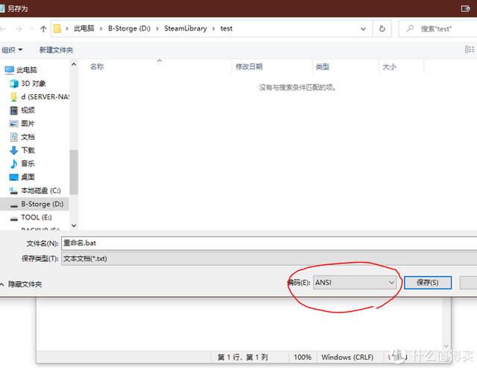This screenshot has width=477, height=368.
Task: Open the 视频 folder
Action: [x=28, y=110]
